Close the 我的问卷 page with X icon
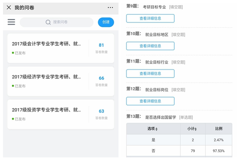 [9, 7]
